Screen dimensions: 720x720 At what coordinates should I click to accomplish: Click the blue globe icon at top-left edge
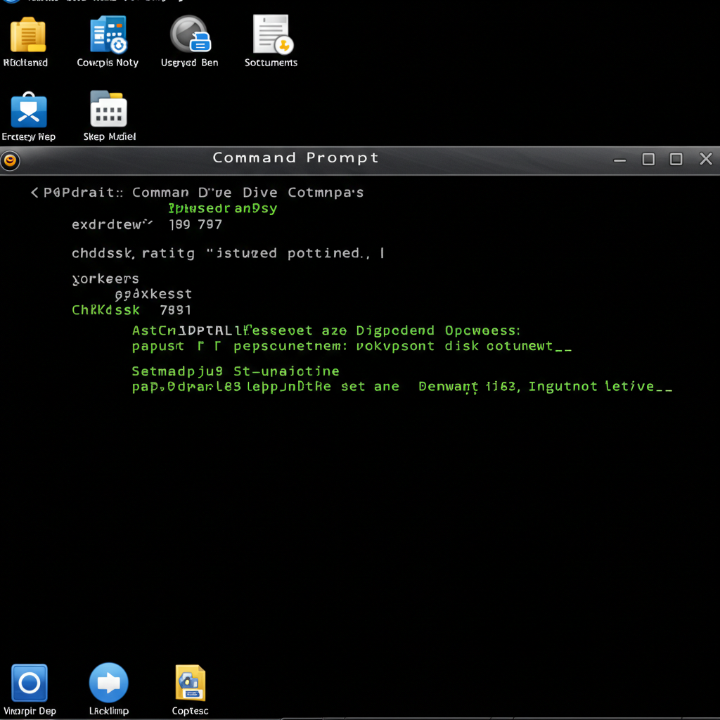pos(11,1)
